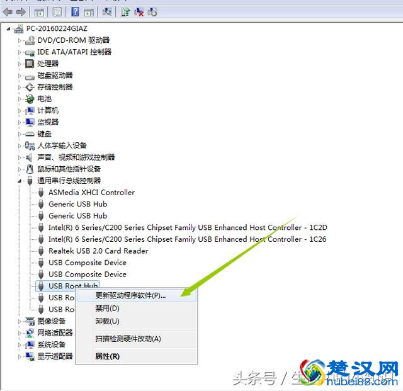Click the monitor icon beside 监视器
403x391 pixels.
pyautogui.click(x=30, y=122)
